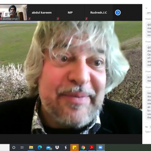Click the chat message starting with 'in'
This screenshot has width=151, height=151.
click(x=148, y=79)
